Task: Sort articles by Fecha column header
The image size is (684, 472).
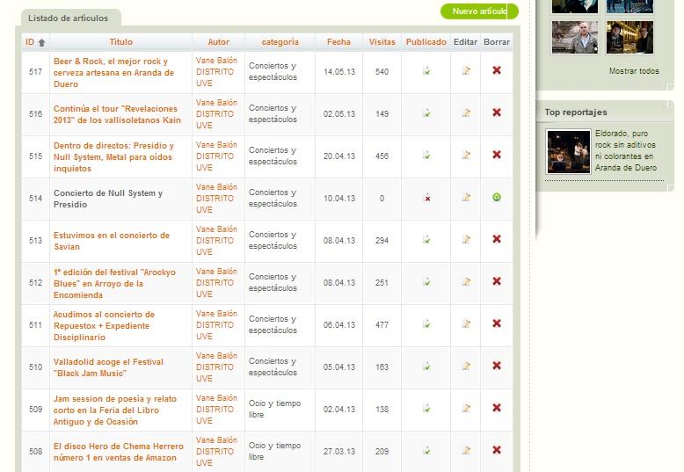Action: (x=339, y=42)
